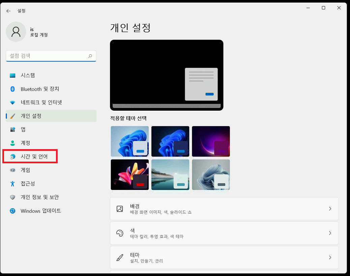
Task: Apply the lake landscape theme
Action: pos(170,175)
